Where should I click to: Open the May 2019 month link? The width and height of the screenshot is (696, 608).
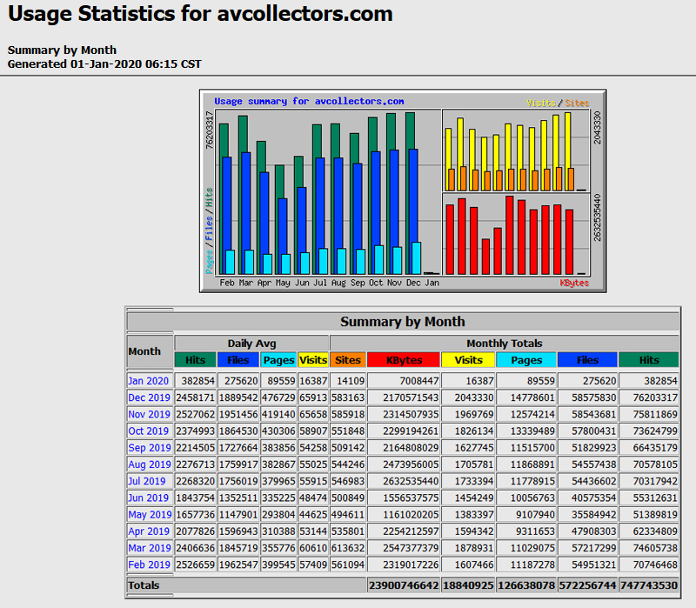point(150,515)
